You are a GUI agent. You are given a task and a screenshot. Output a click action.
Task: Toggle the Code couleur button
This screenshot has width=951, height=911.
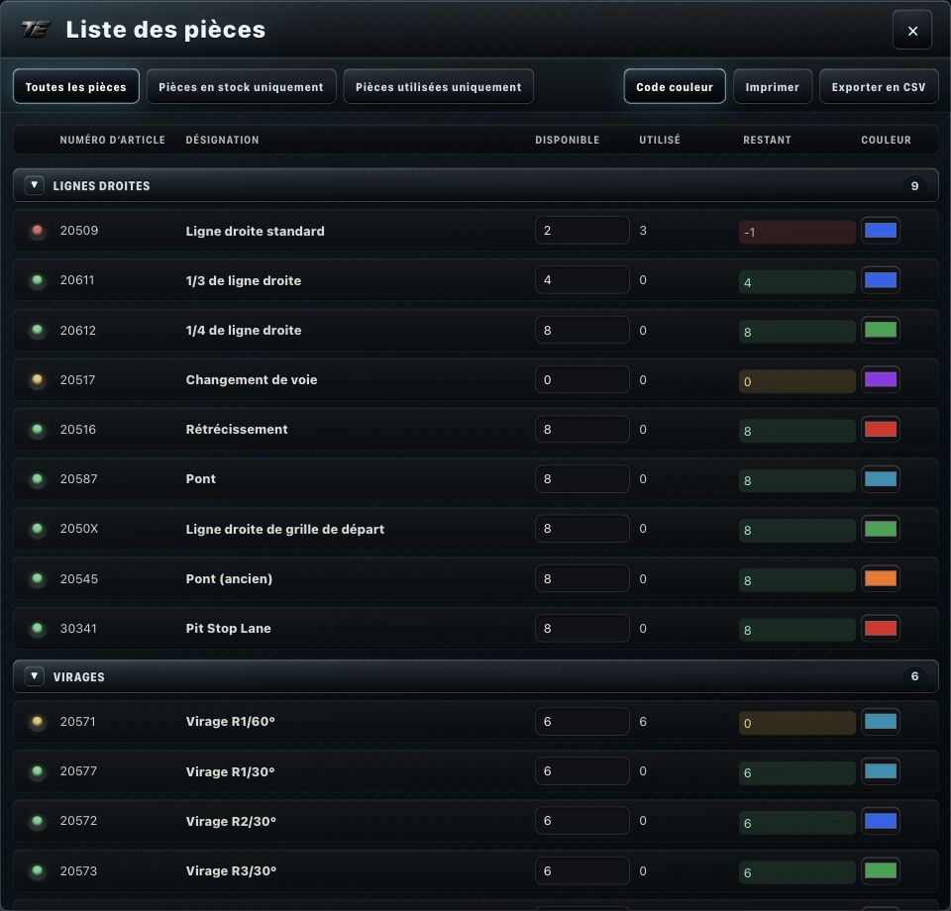pos(675,87)
